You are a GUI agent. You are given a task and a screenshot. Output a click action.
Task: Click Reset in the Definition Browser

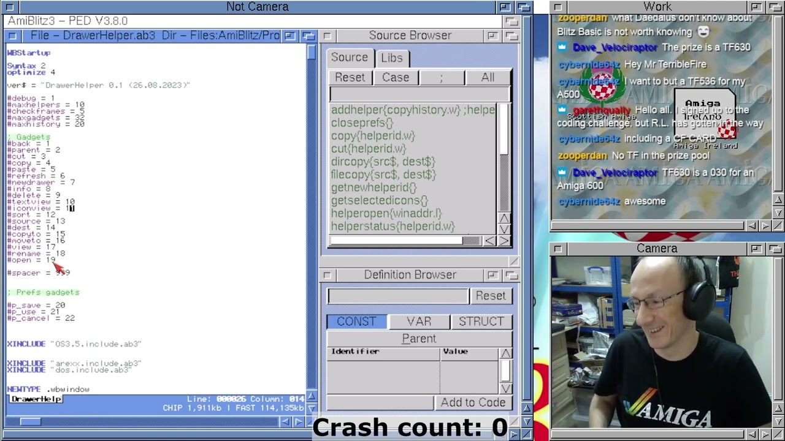click(491, 296)
